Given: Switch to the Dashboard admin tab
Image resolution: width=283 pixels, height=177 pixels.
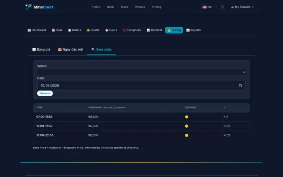Looking at the screenshot, I should point(37,30).
